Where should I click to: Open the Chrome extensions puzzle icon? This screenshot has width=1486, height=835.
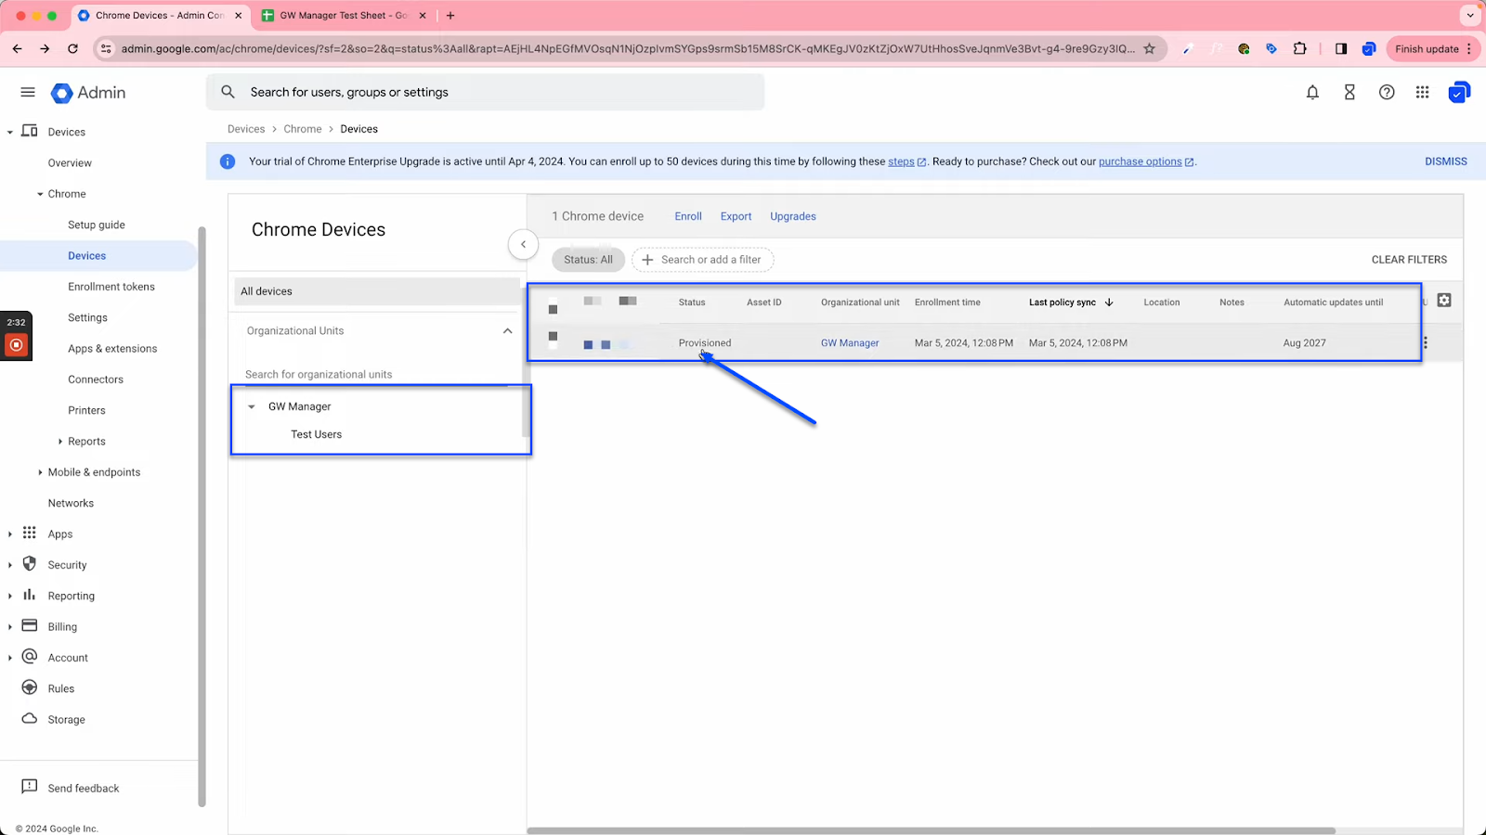pyautogui.click(x=1299, y=48)
